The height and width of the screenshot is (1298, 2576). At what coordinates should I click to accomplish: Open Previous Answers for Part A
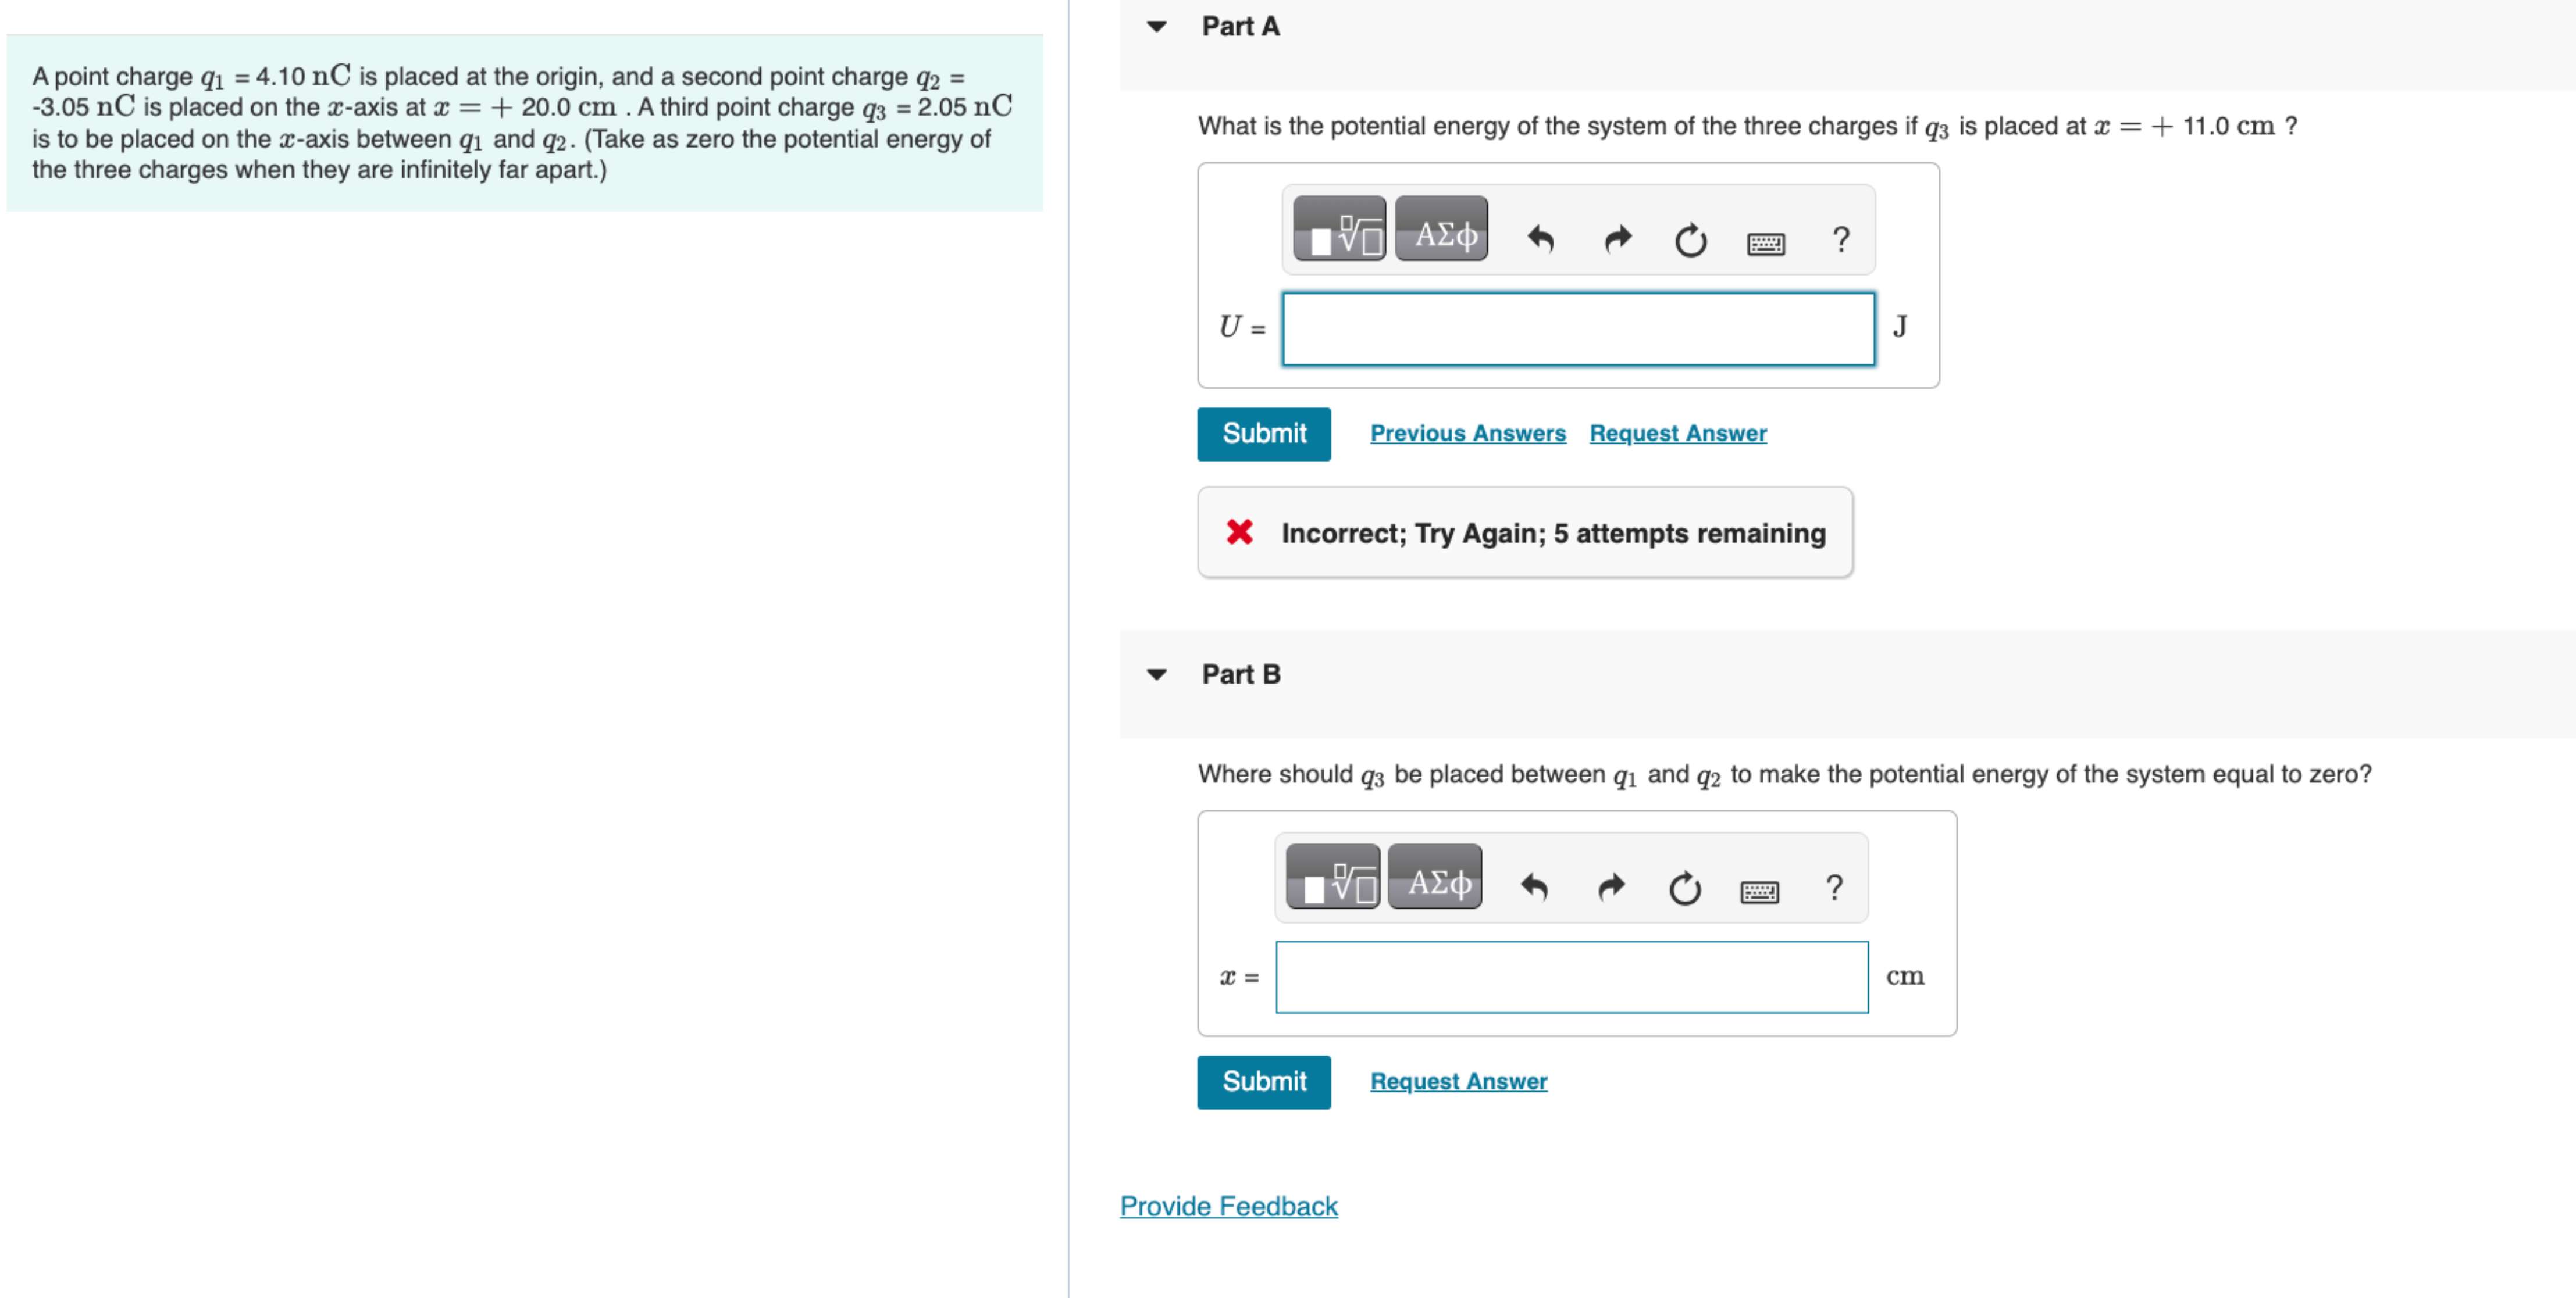[1468, 432]
